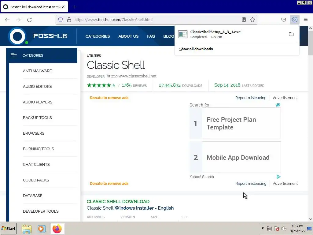Bookmark this page with the star icon
313x235 pixels.
click(x=252, y=20)
